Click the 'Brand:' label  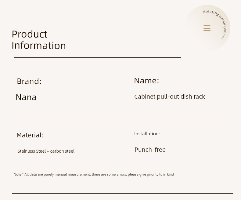point(29,81)
